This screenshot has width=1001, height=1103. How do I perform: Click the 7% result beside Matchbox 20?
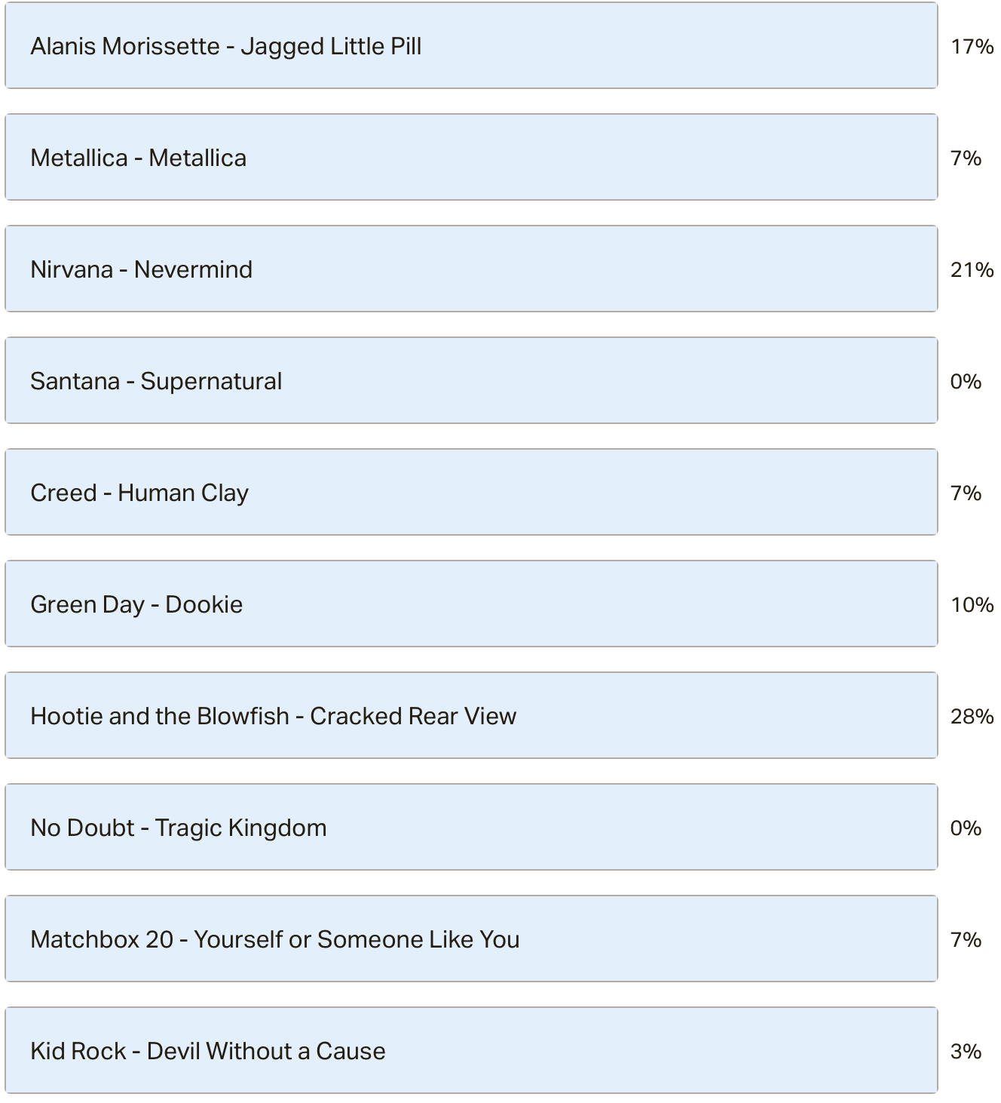tap(966, 940)
